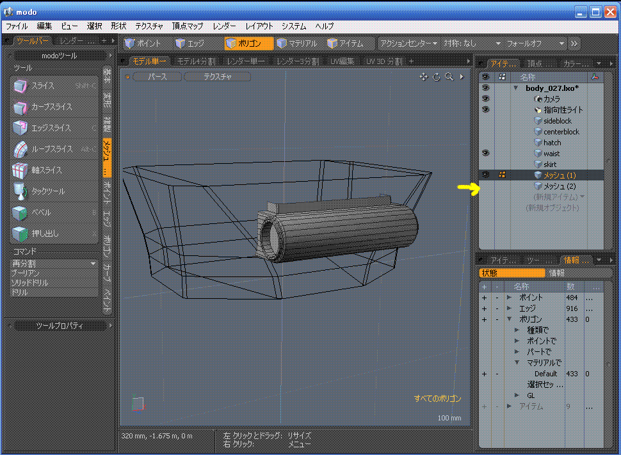Open the 再分割 command dropdown
This screenshot has width=621, height=455.
pos(54,264)
